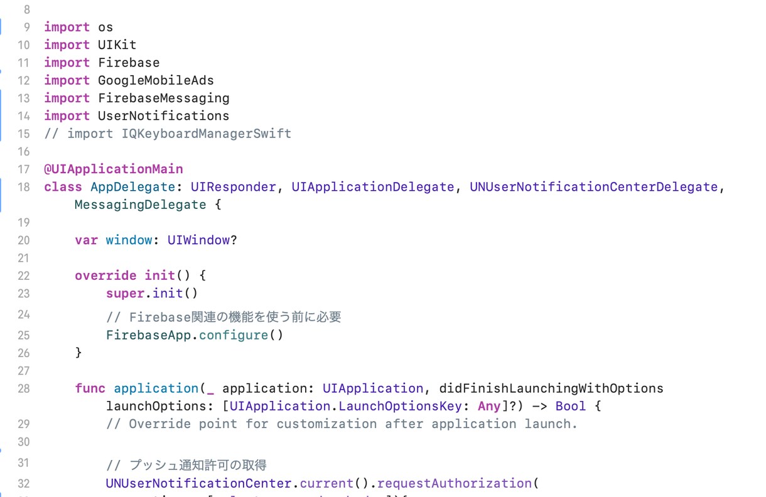The height and width of the screenshot is (497, 766).
Task: Click 'UserNotifications' import name
Action: point(163,115)
